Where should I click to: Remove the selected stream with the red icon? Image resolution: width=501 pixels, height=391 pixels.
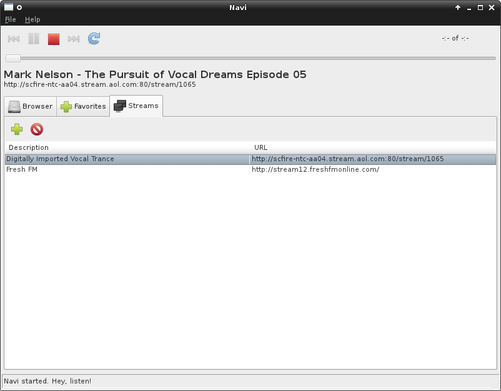(37, 129)
